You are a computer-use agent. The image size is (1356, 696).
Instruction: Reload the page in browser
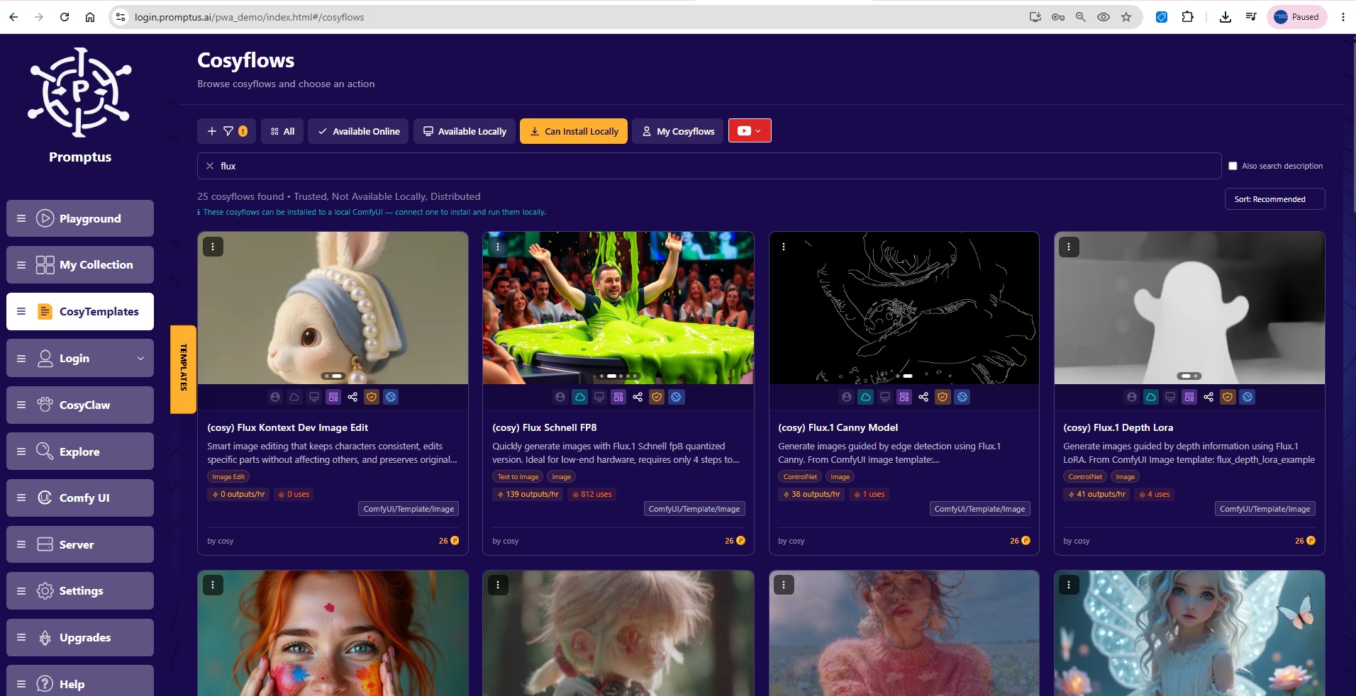pos(65,17)
